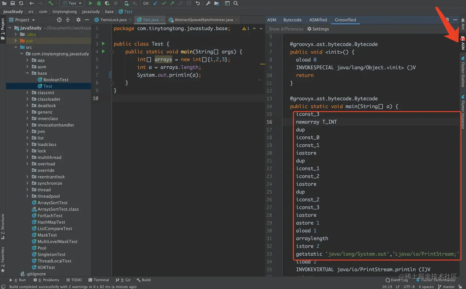This screenshot has width=466, height=289.
Task: Collapse the JavaStudy root project node
Action: (10, 28)
